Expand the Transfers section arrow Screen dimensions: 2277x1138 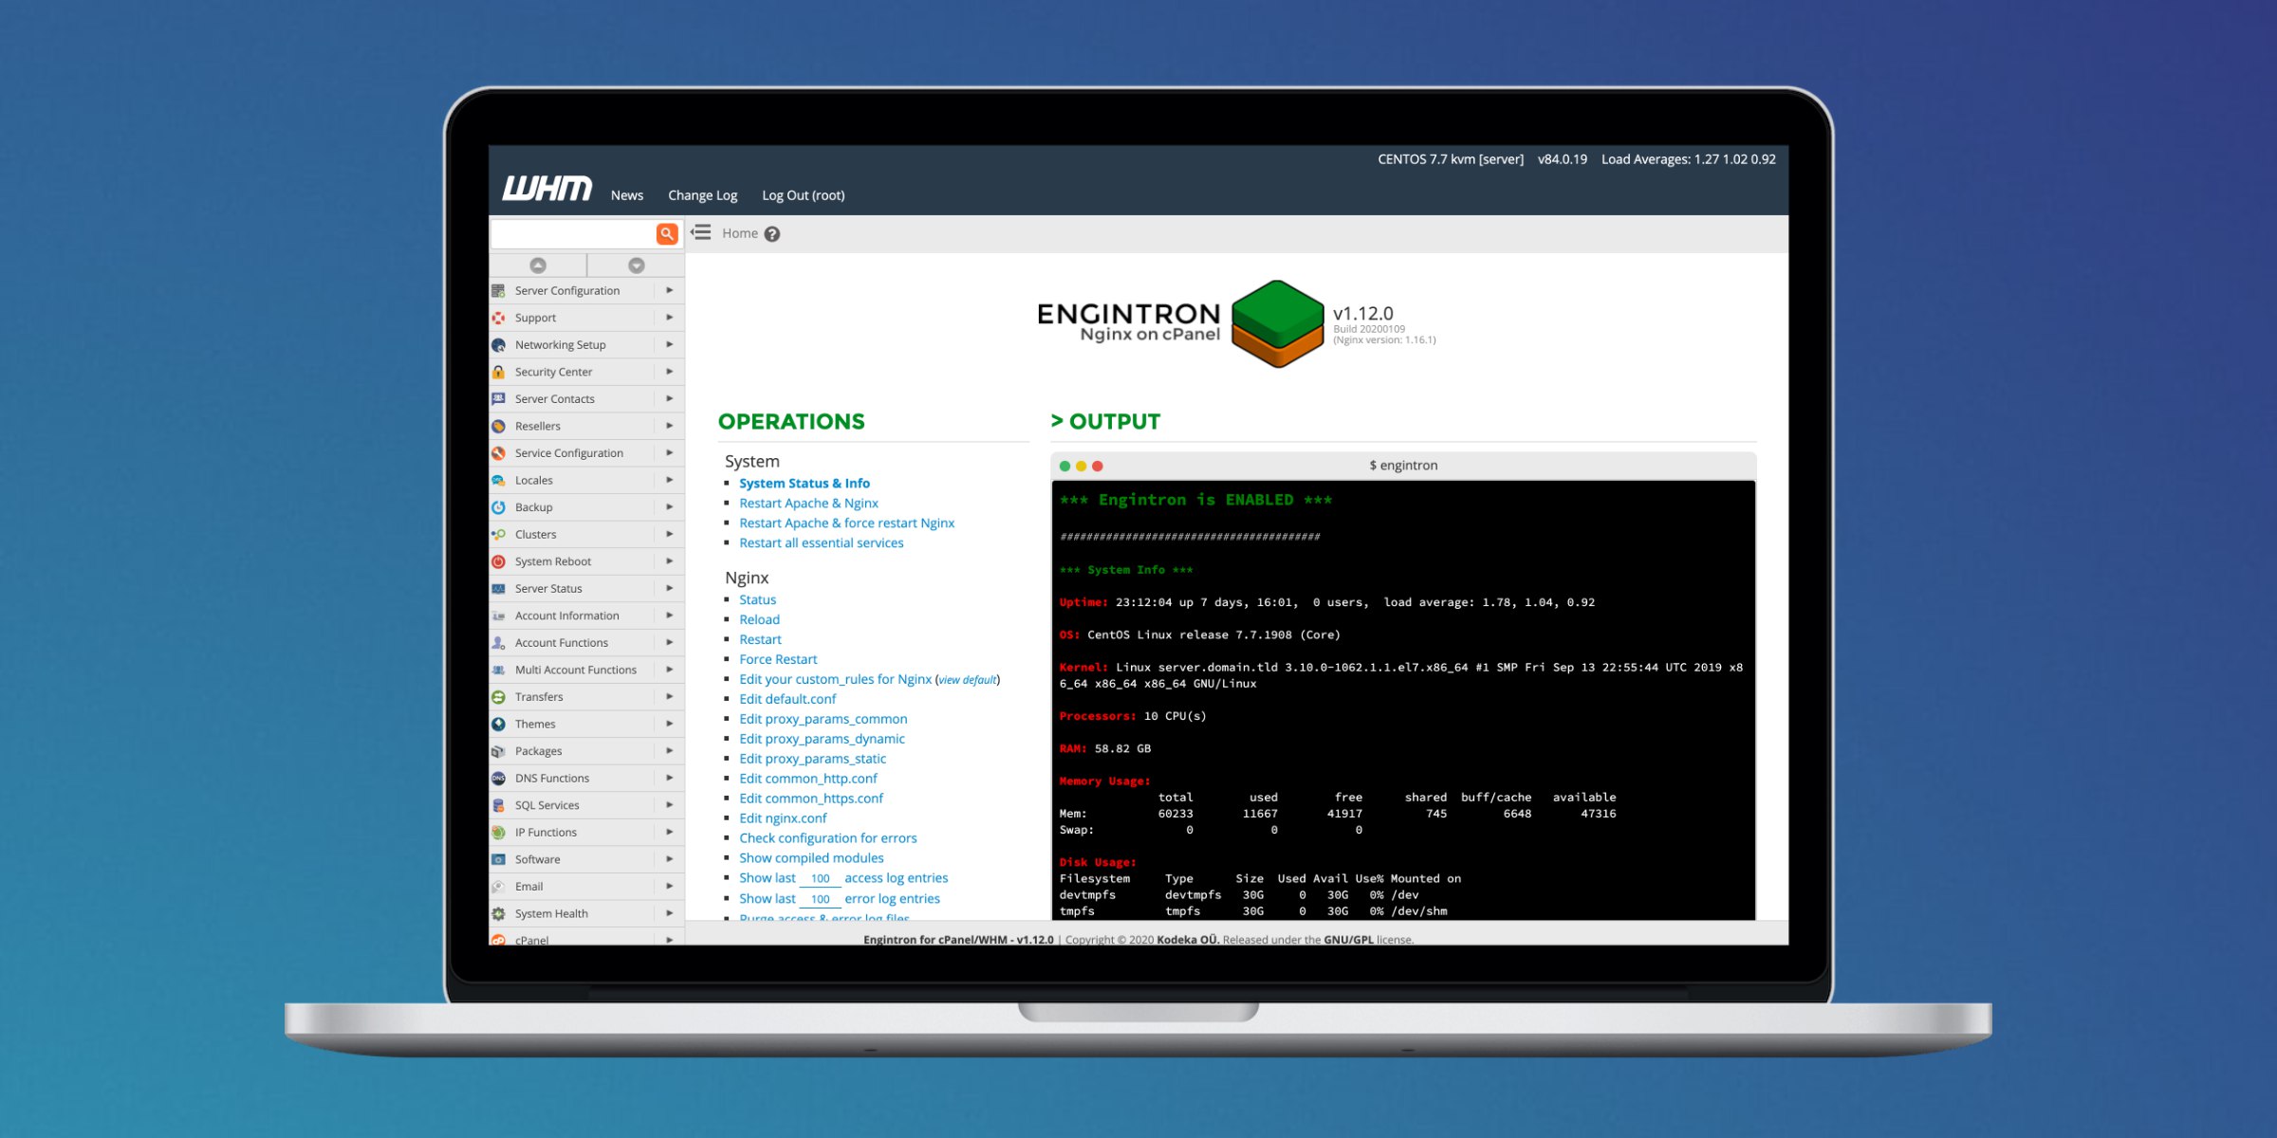[670, 696]
